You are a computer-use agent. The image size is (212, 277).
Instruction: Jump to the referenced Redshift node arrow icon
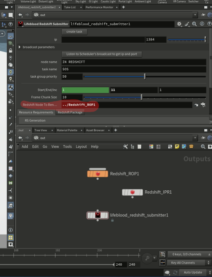click(196, 105)
